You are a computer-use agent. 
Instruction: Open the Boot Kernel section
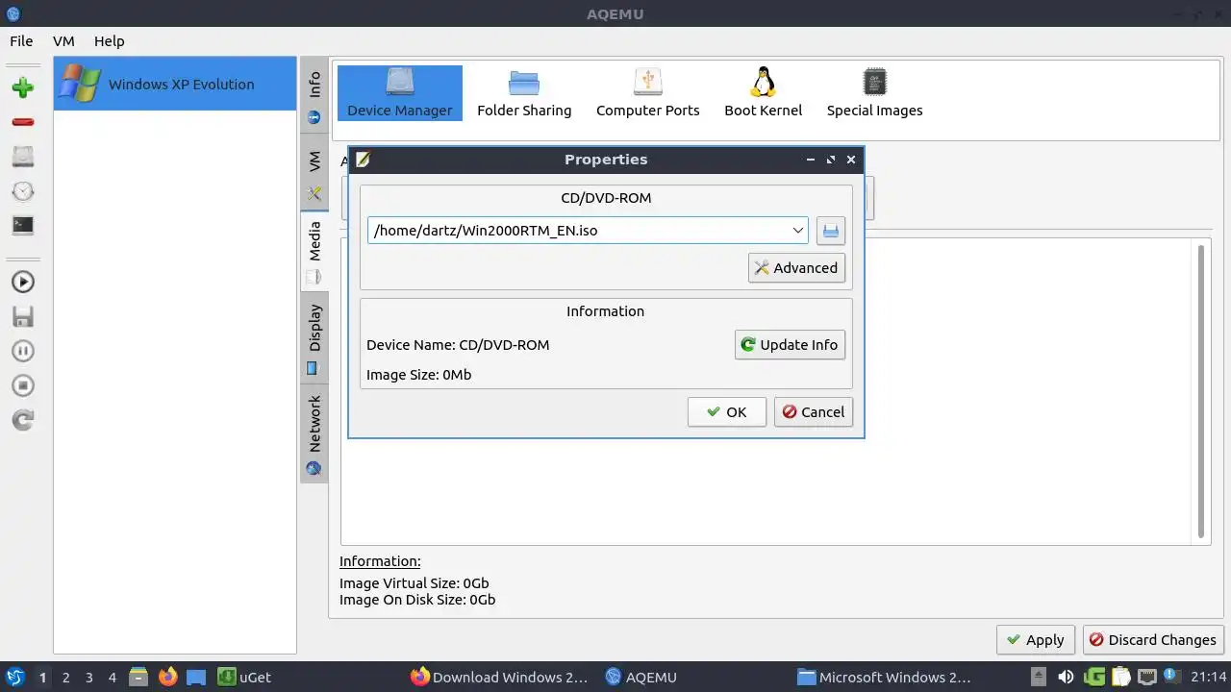point(764,93)
